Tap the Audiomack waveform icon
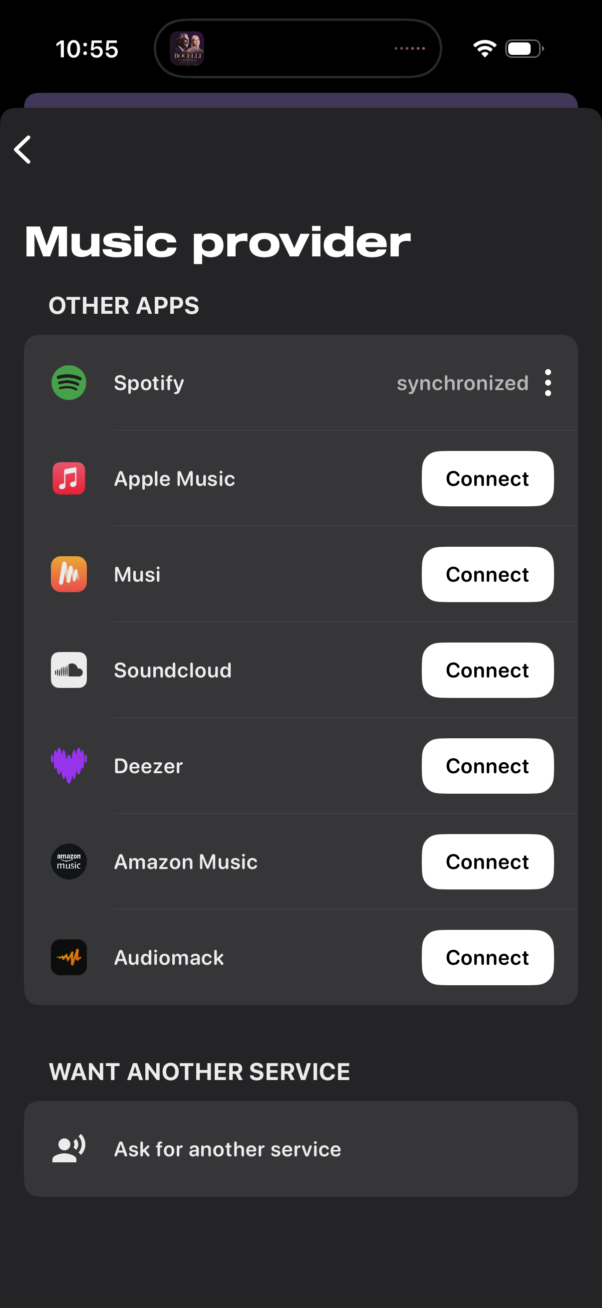 pos(68,958)
